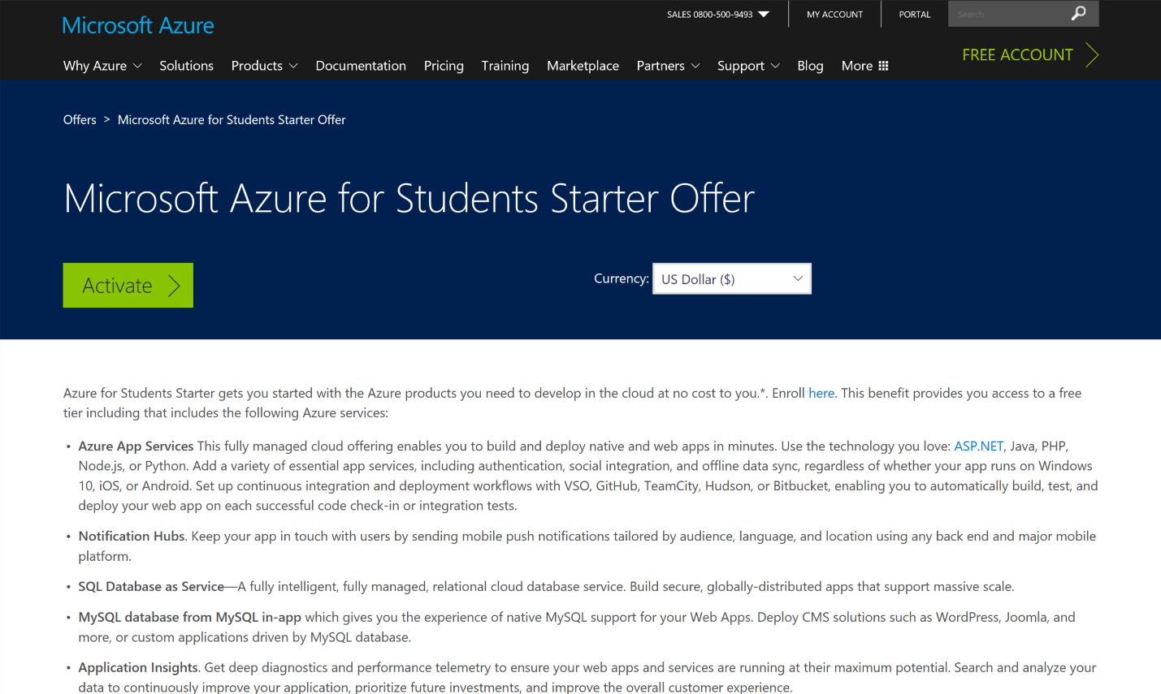Open the Documentation menu item
This screenshot has width=1161, height=694.
361,66
